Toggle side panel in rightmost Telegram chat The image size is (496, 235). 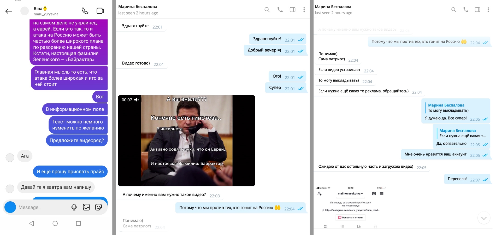point(477,10)
